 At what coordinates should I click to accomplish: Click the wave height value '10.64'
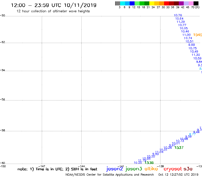tap(179, 19)
